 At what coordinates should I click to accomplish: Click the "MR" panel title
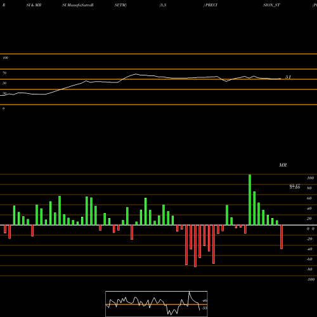(283, 165)
